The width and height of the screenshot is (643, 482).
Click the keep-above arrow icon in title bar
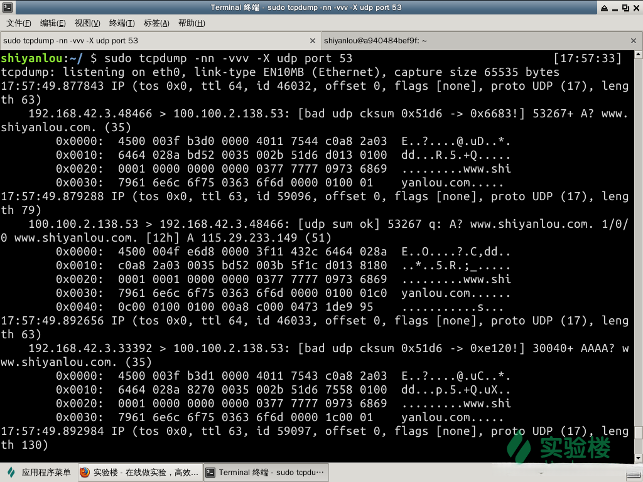[x=605, y=8]
